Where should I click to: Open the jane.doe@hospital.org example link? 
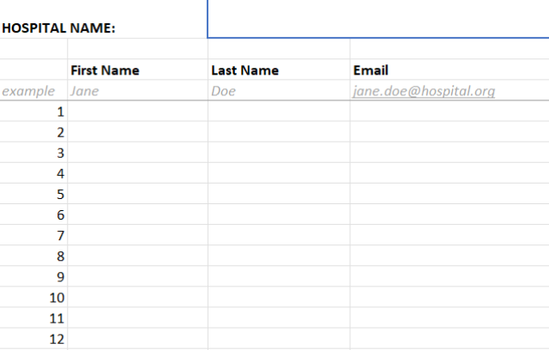pos(424,91)
